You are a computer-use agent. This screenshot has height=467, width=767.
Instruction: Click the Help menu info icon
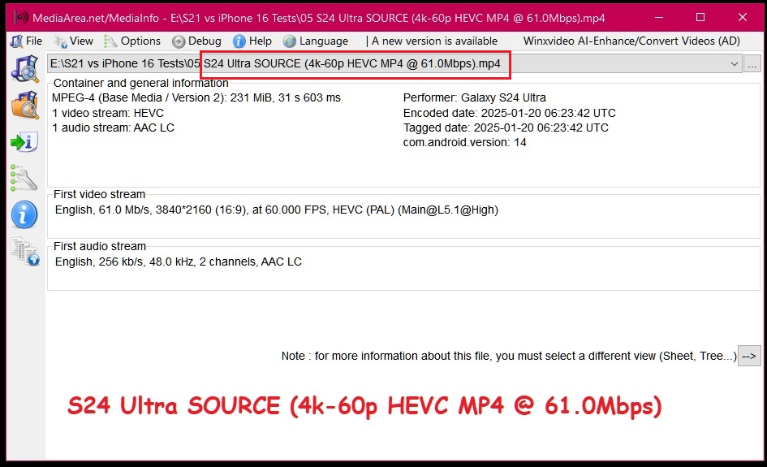[x=239, y=41]
